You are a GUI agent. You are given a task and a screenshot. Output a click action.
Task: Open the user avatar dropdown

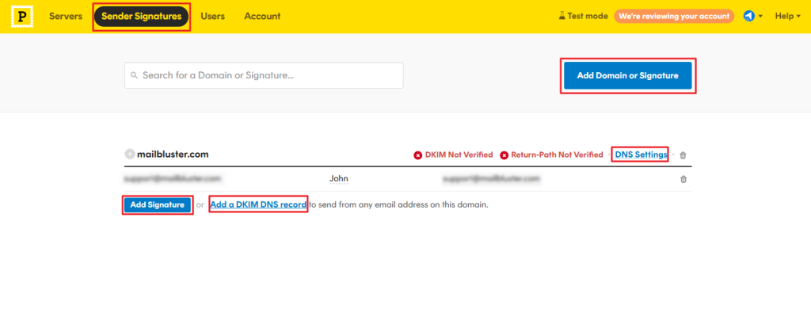[x=753, y=16]
